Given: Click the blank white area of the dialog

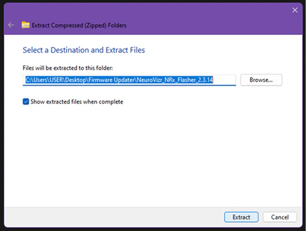Looking at the screenshot, I should click(x=153, y=155).
